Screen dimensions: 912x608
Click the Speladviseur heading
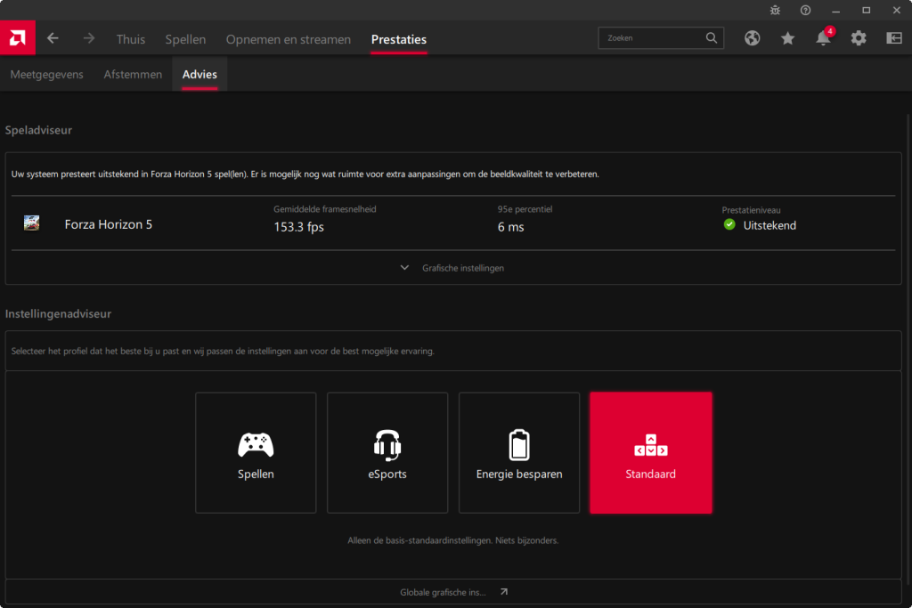click(38, 130)
